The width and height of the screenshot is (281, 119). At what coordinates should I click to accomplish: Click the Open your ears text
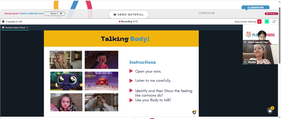pos(148,71)
